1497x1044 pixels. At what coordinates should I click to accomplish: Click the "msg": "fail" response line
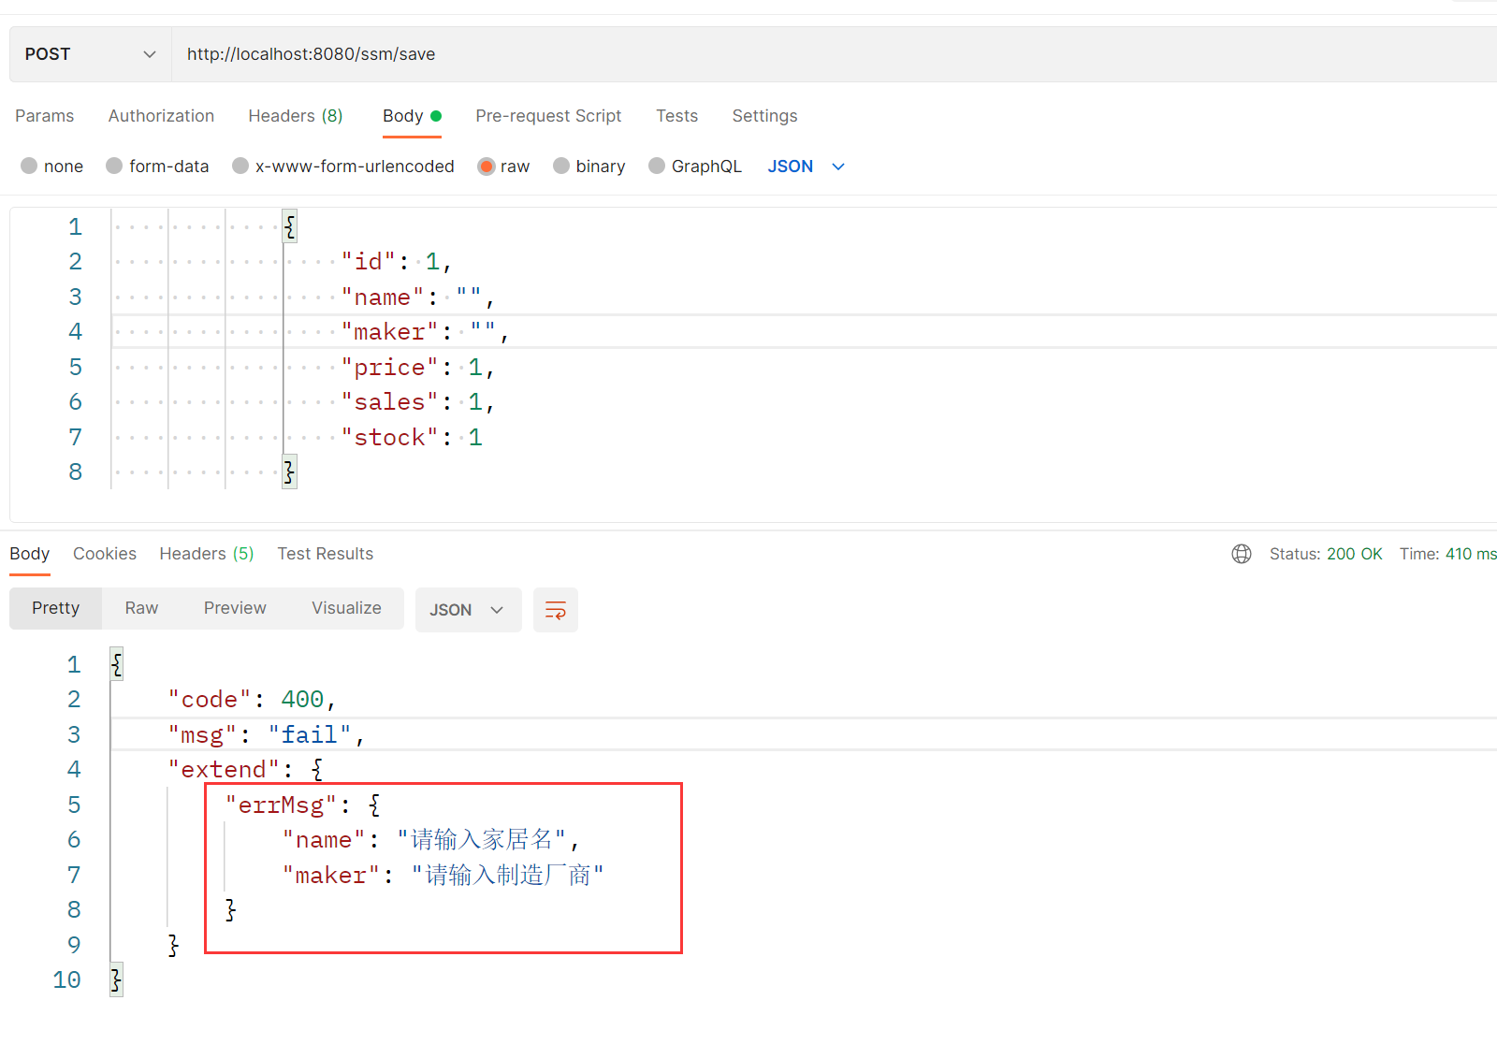[x=266, y=735]
